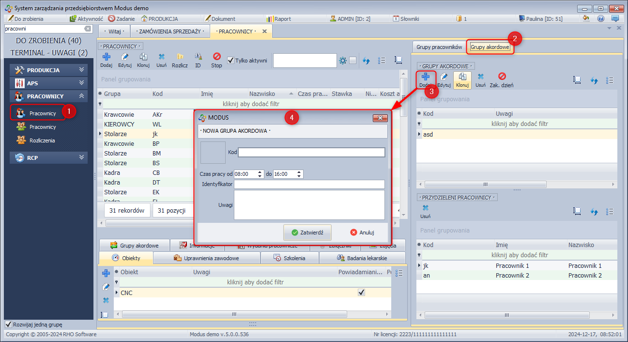Open the ZAMÓWIENIA SPRZEDAŻY tab
628x342 pixels.
(169, 31)
